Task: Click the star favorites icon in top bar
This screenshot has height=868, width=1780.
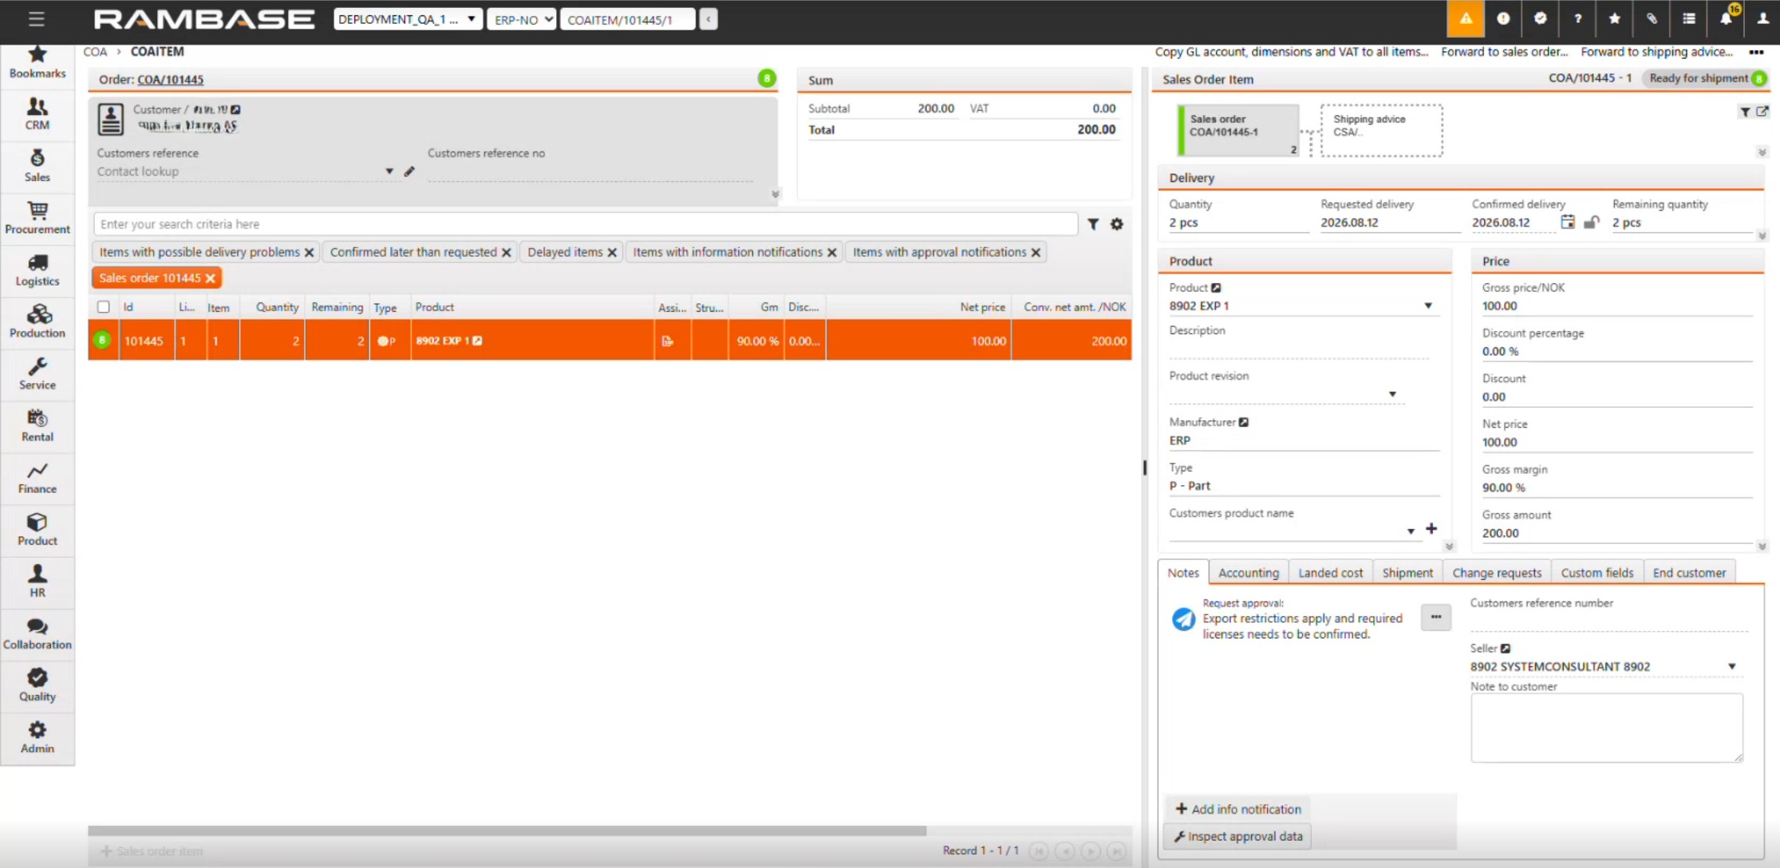Action: coord(1614,18)
